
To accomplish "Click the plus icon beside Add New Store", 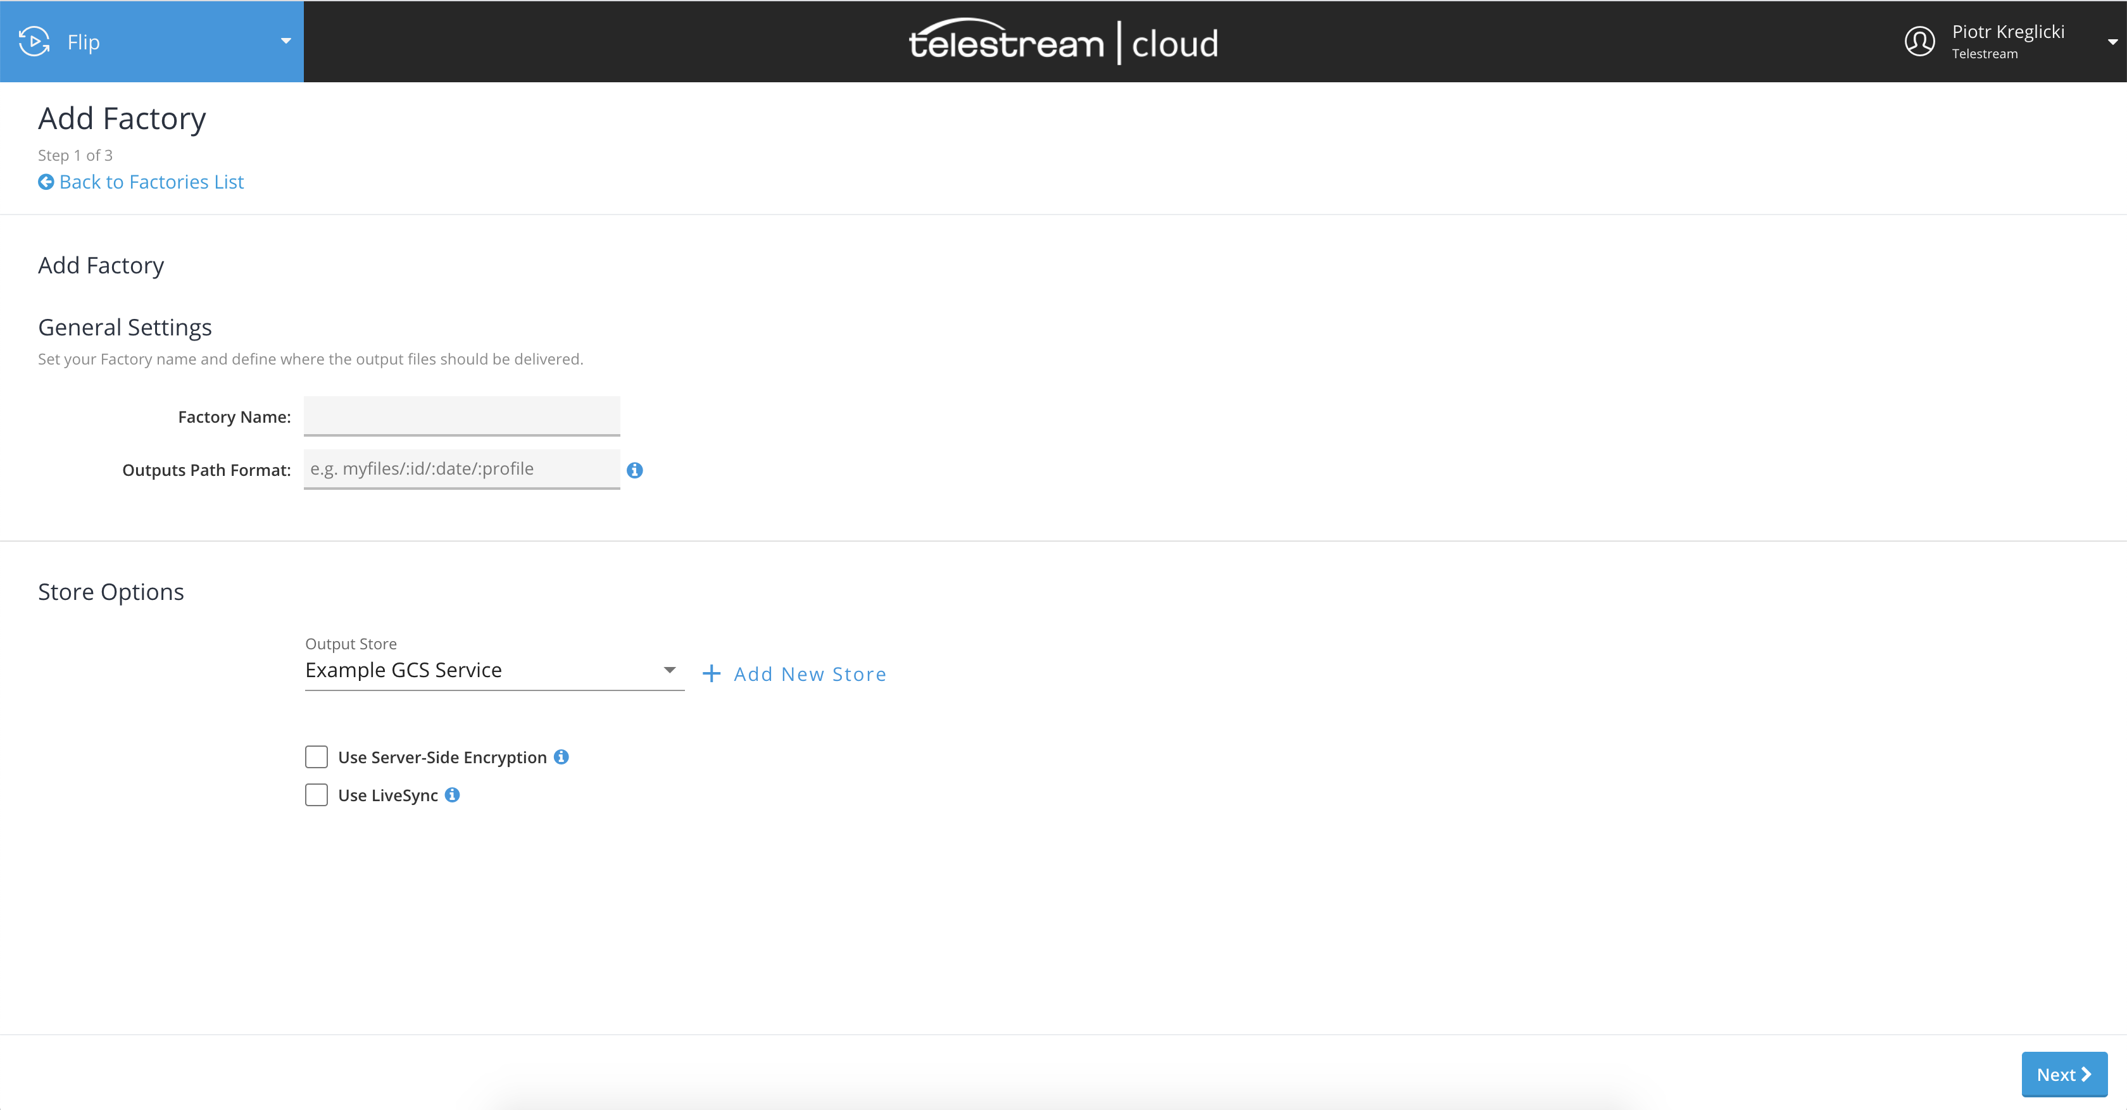I will (711, 674).
